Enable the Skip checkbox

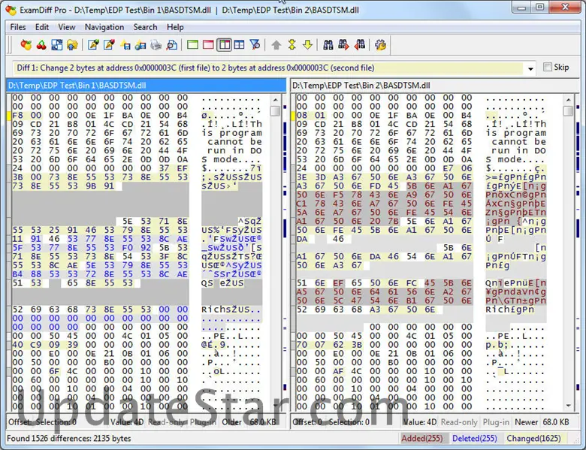click(547, 68)
